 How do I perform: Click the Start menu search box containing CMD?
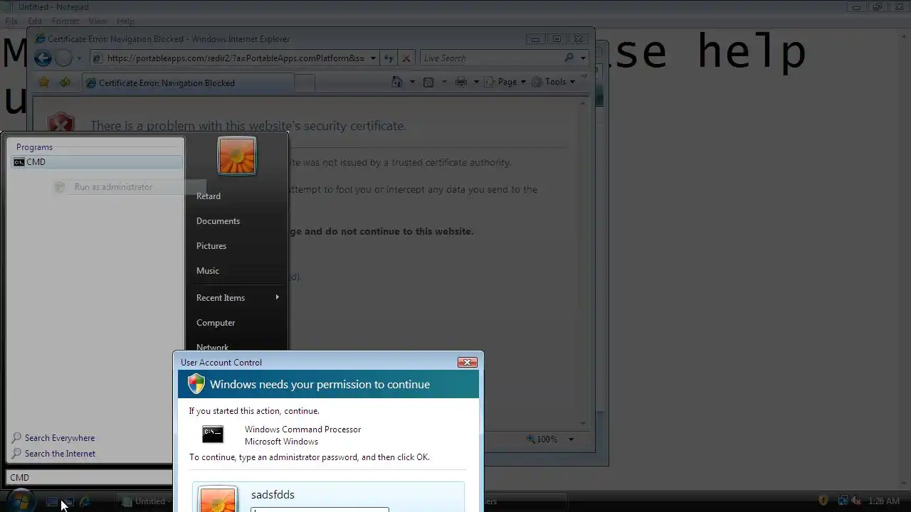click(x=90, y=478)
